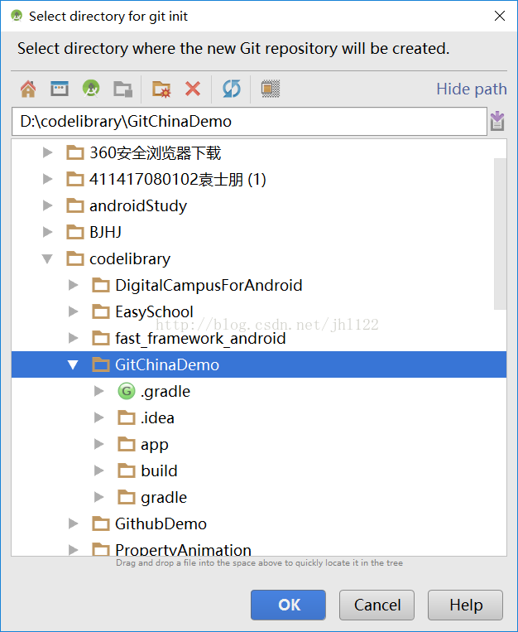Open the Help button
The height and width of the screenshot is (632, 518).
click(465, 605)
